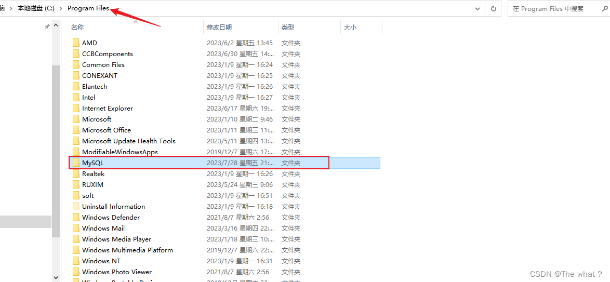
Task: Click the Internet Explorer folder icon
Action: (x=76, y=108)
